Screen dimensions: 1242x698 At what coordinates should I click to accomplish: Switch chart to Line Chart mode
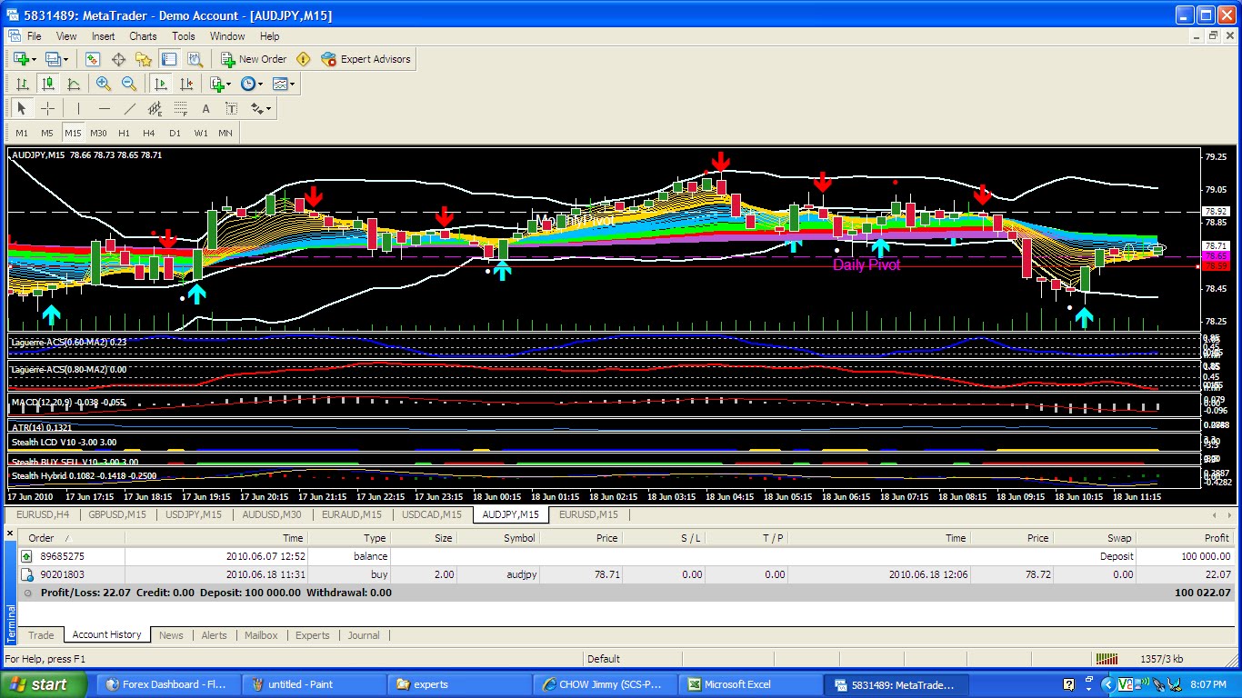(x=74, y=84)
